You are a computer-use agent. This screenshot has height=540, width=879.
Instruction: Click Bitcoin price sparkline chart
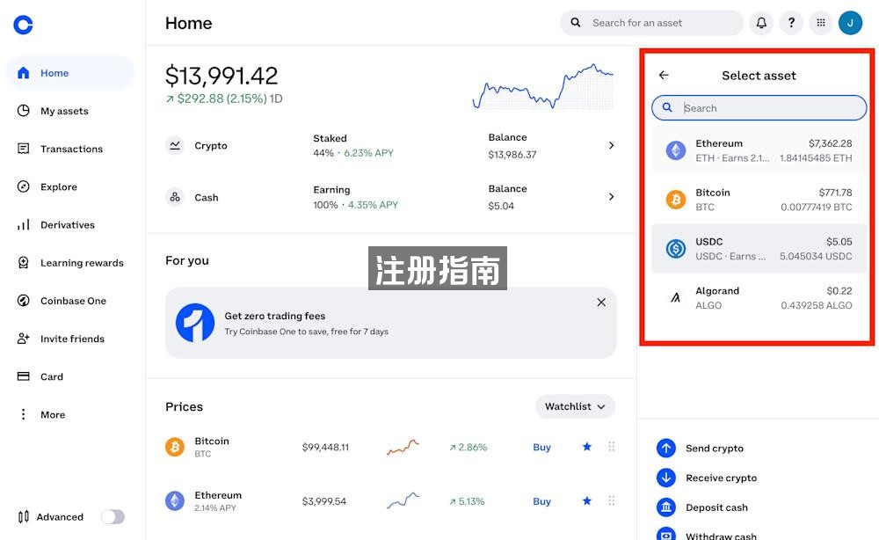pos(403,447)
